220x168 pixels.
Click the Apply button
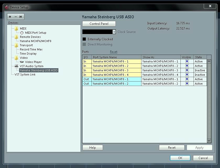199,148
